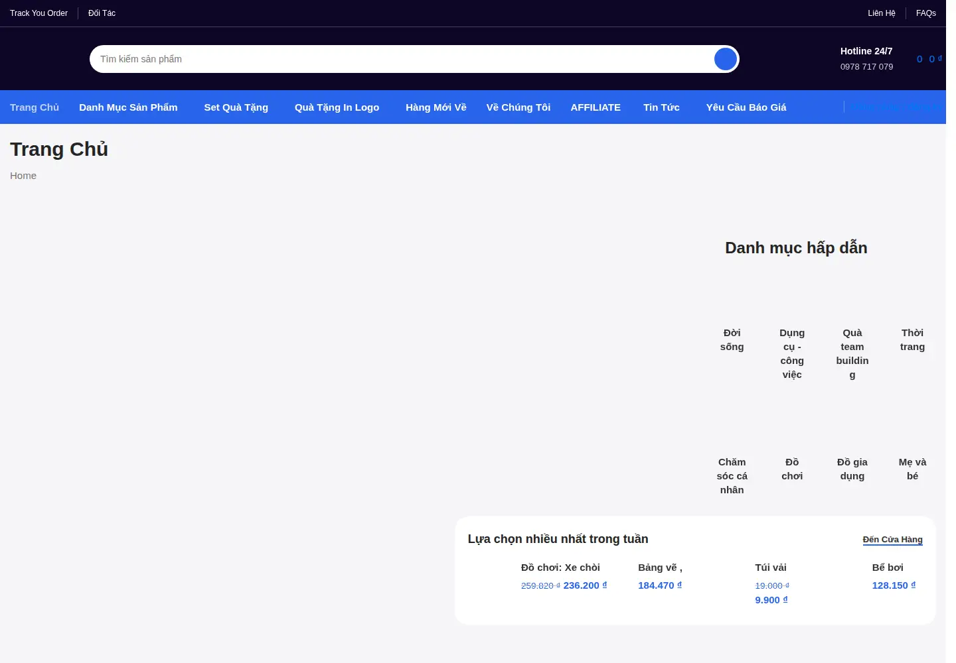Viewport: 956px width, 663px height.
Task: Click the hotline number 0978 717 079
Action: point(866,67)
